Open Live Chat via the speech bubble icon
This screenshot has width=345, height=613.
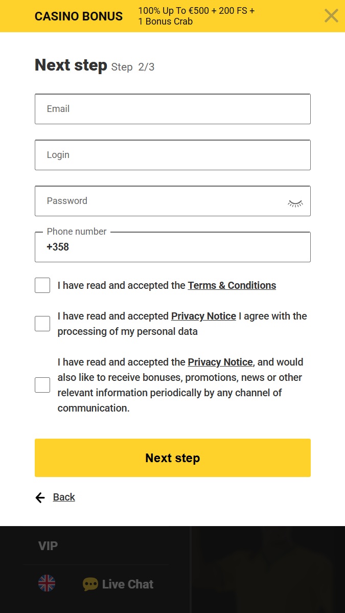pyautogui.click(x=90, y=583)
